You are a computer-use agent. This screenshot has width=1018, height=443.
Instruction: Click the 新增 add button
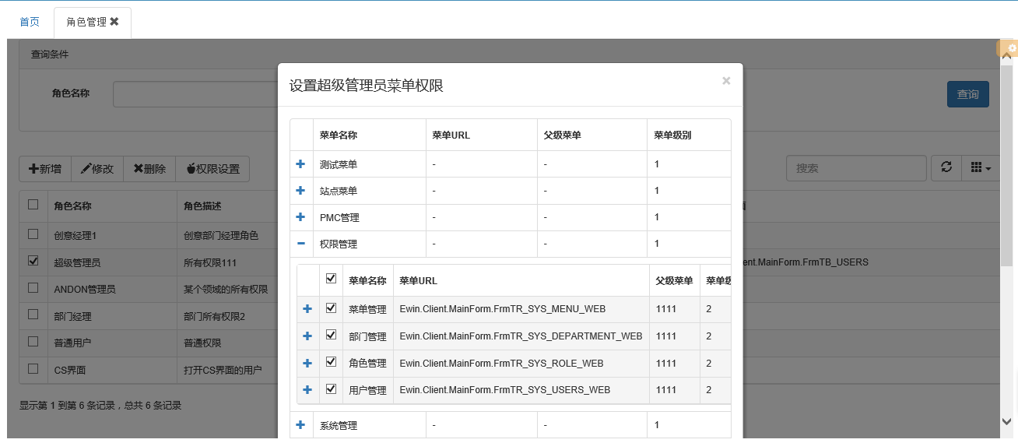coord(45,168)
